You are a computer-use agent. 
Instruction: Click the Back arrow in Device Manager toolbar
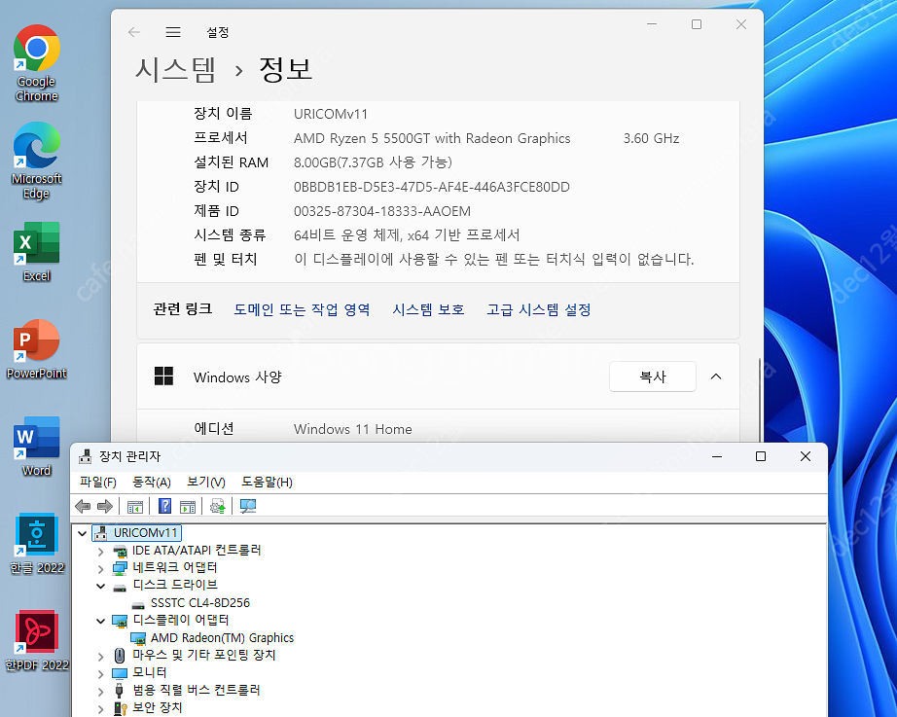tap(84, 506)
